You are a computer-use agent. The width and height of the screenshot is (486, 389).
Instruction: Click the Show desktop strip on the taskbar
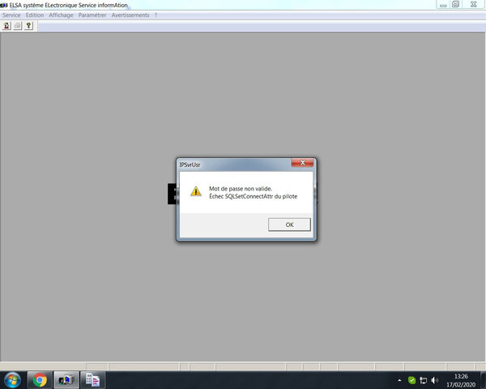(x=484, y=380)
